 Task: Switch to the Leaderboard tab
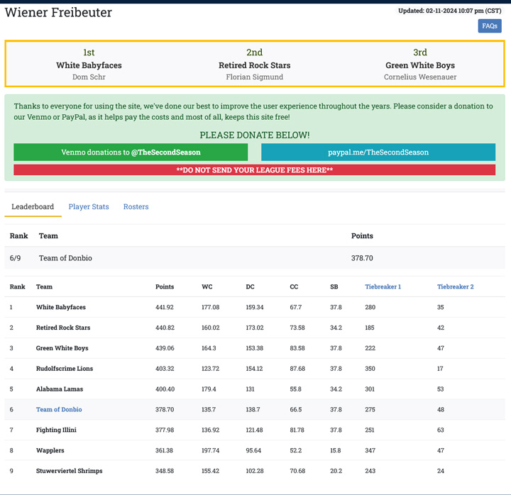click(x=33, y=207)
